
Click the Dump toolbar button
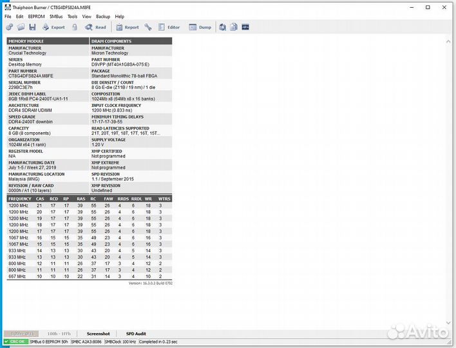200,27
